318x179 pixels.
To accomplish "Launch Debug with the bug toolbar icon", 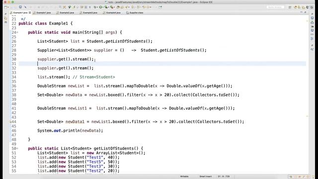I will (95, 7).
